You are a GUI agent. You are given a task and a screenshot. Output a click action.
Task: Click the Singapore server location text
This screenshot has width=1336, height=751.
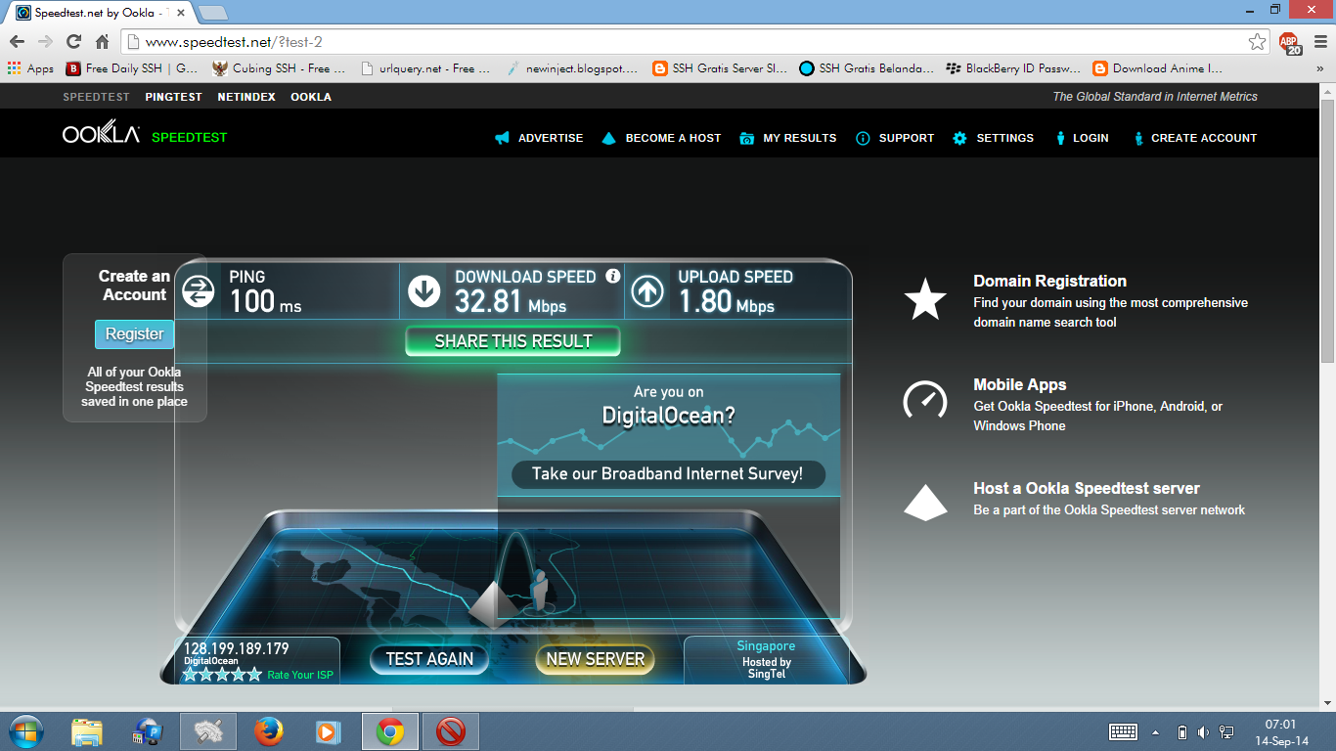pos(766,646)
